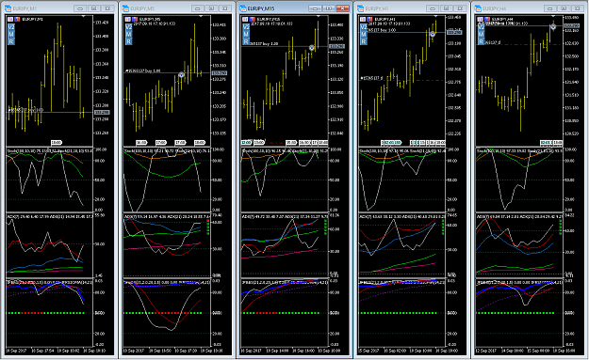This screenshot has height=360, width=589.
Task: Click the second flag icon in H1 chart
Action: click(369, 19)
